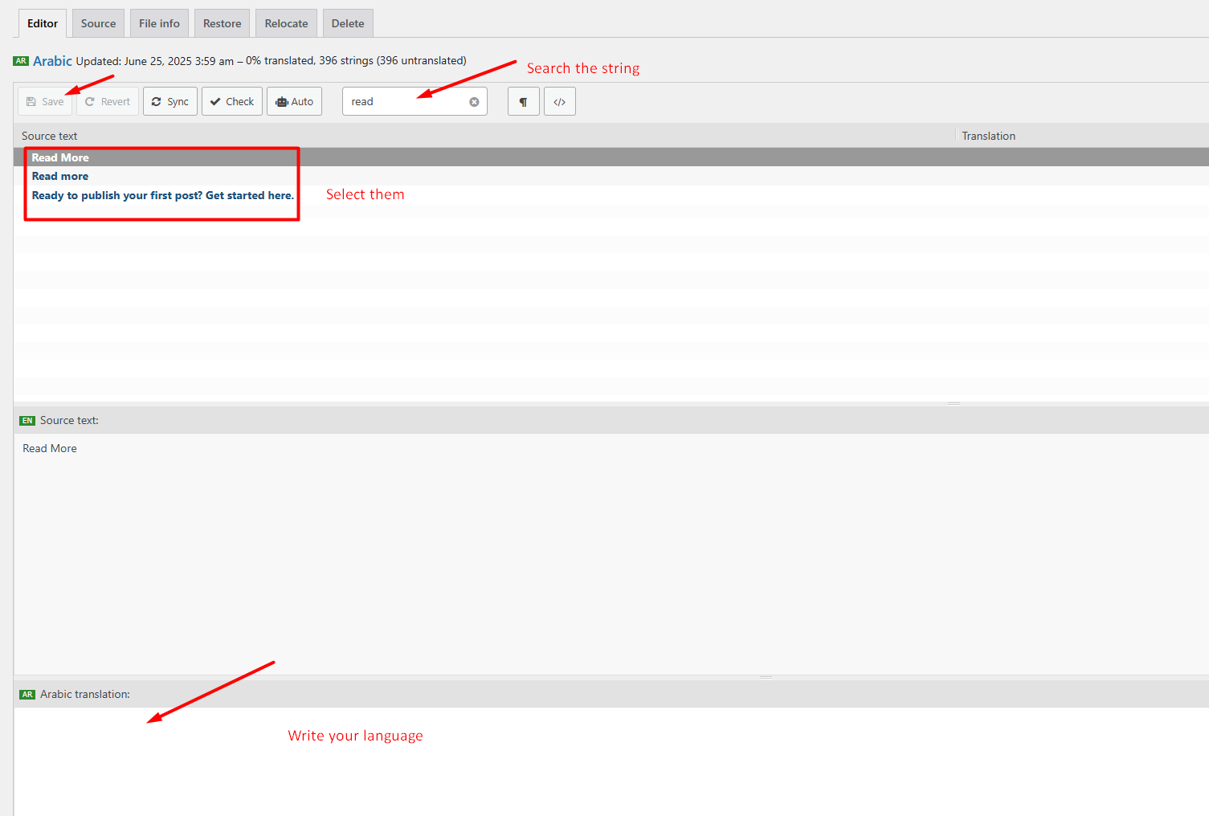Switch to the Source tab
Image resolution: width=1209 pixels, height=816 pixels.
pos(98,23)
